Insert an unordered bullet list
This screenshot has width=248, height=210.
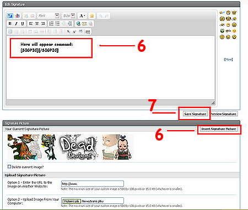pyautogui.click(x=57, y=24)
